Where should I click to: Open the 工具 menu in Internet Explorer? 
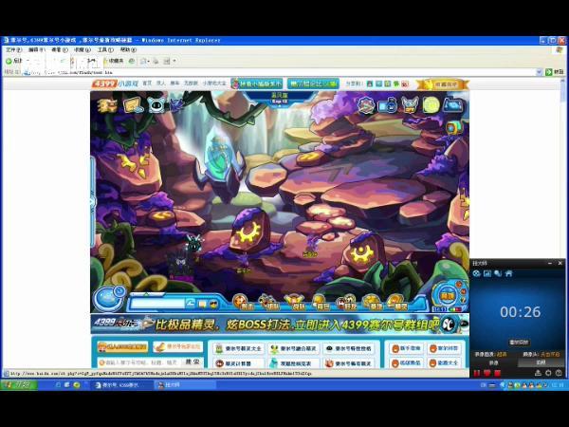105,49
